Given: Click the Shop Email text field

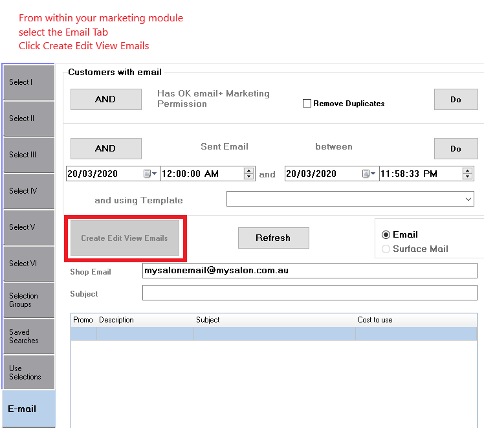Looking at the screenshot, I should (x=309, y=271).
